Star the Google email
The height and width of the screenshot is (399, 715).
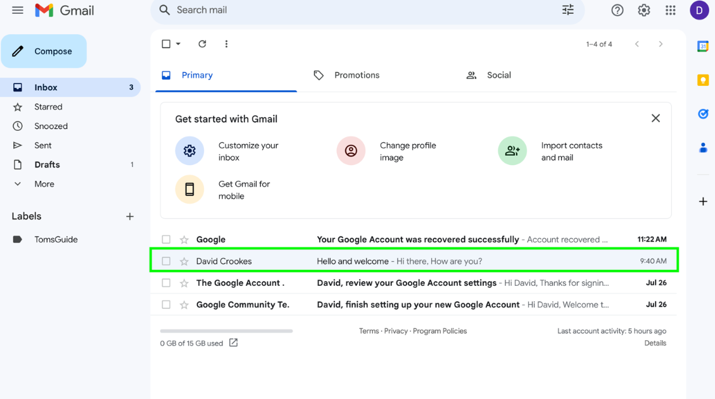[x=184, y=240]
